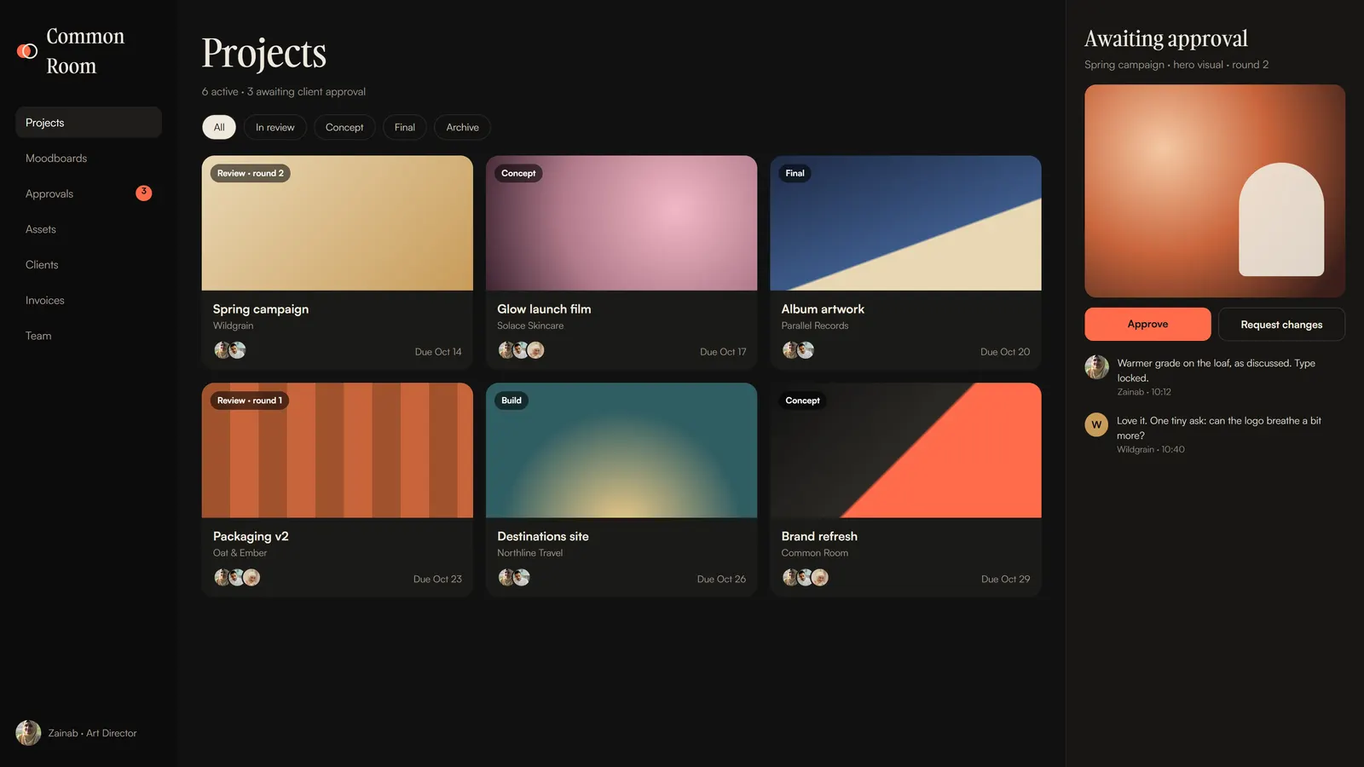Open the Album artwork thumbnail
The height and width of the screenshot is (767, 1364).
(905, 223)
